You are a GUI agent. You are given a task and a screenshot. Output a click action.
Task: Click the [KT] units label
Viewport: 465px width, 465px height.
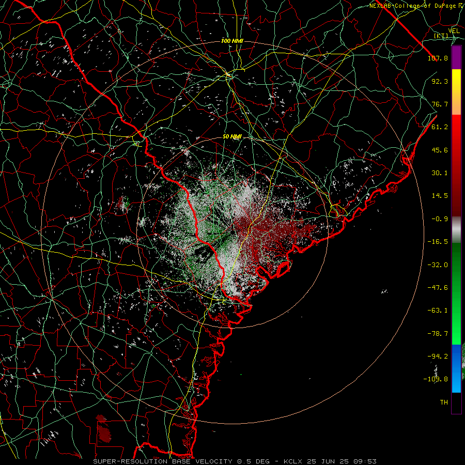(x=441, y=36)
